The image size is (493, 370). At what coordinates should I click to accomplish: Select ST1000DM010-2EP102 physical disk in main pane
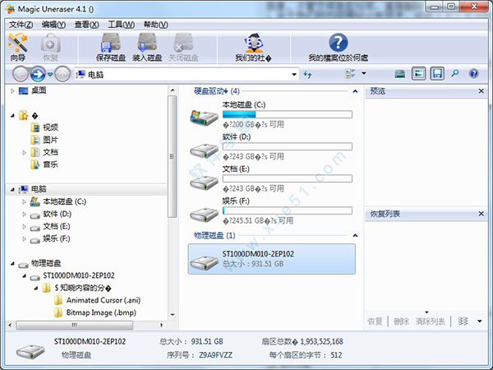pyautogui.click(x=272, y=259)
